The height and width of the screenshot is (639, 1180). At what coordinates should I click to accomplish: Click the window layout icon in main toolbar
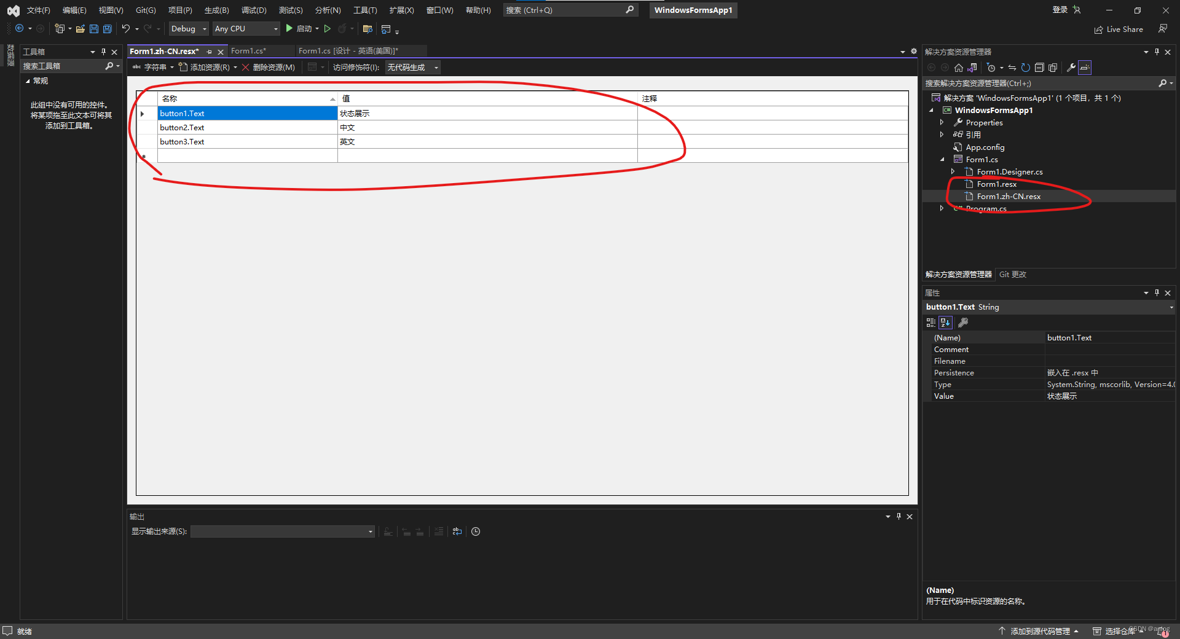pos(386,29)
